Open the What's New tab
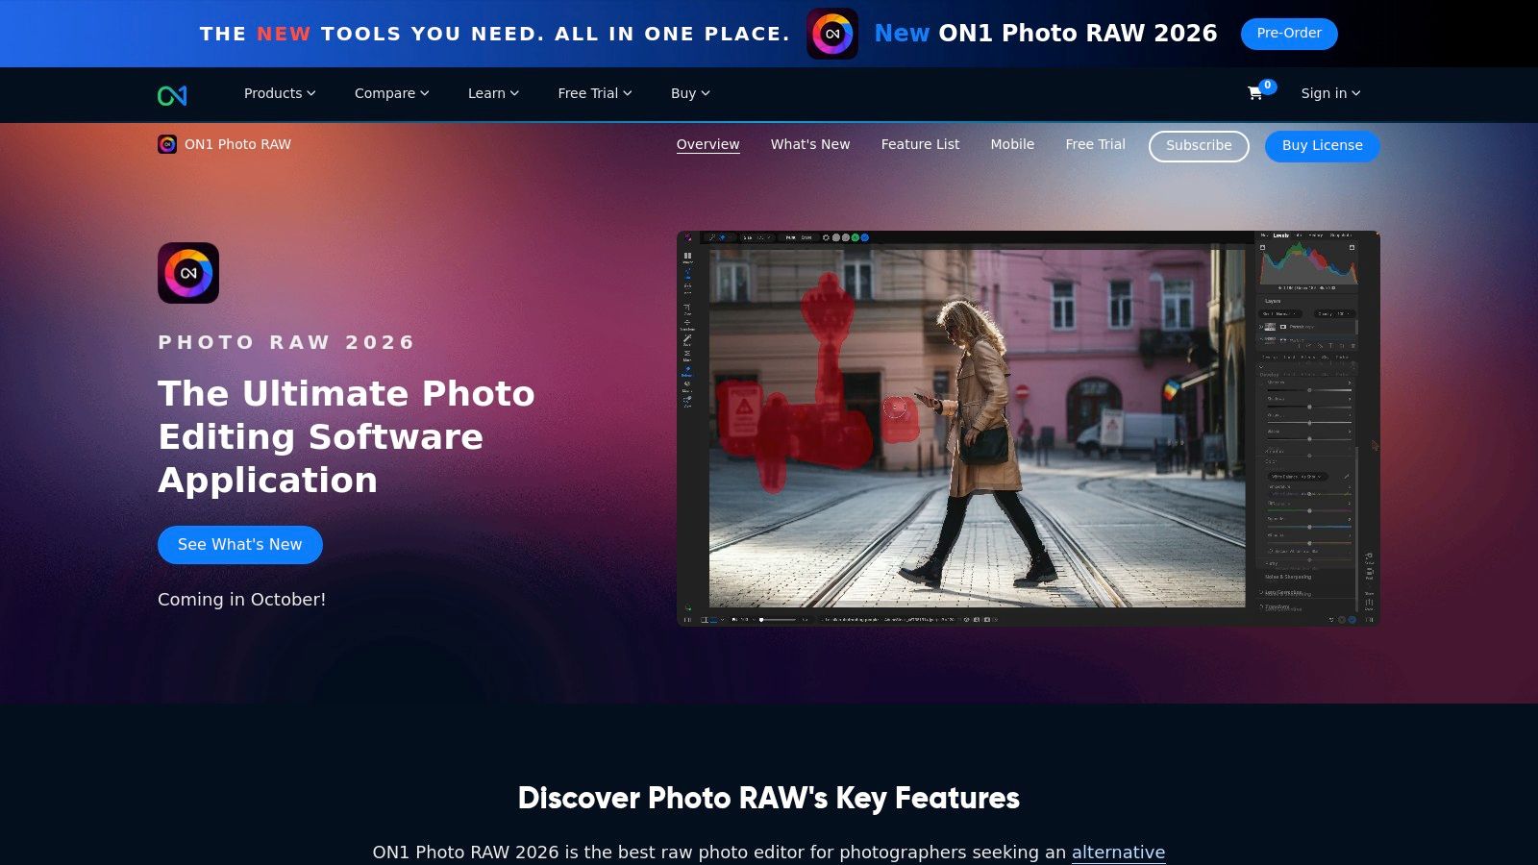The width and height of the screenshot is (1538, 865). coord(809,144)
